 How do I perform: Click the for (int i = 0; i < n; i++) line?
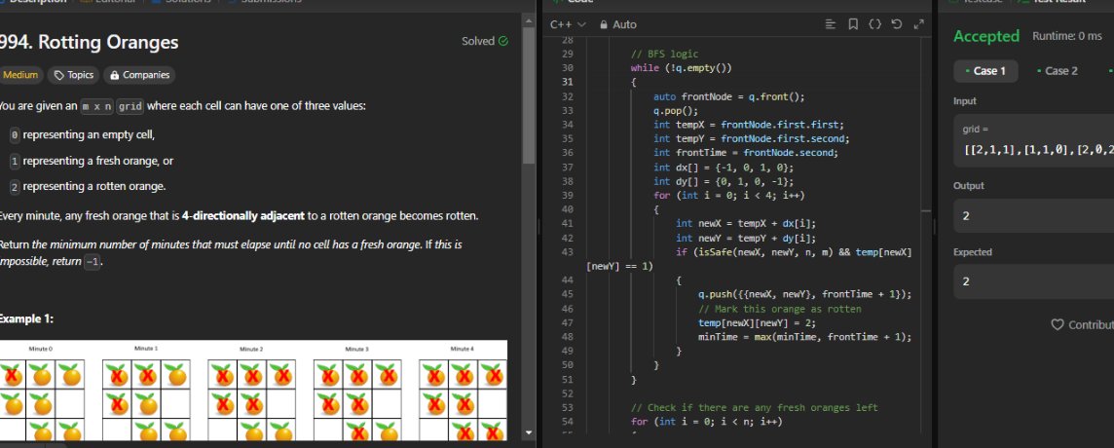[x=705, y=422]
